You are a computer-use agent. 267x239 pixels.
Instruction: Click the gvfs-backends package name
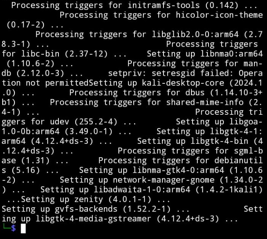coord(86,209)
